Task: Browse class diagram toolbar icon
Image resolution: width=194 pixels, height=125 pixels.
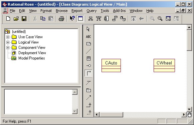Action: click(90, 19)
